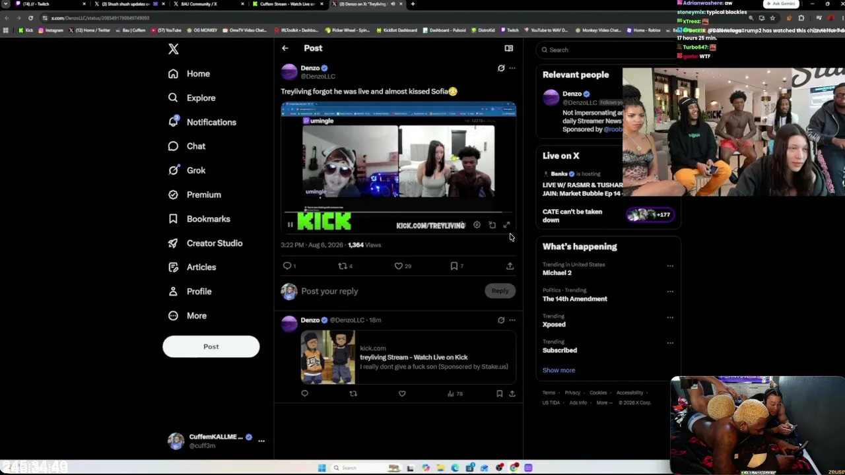Toggle the video picture-in-picture icon
This screenshot has height=475, width=845.
click(492, 225)
